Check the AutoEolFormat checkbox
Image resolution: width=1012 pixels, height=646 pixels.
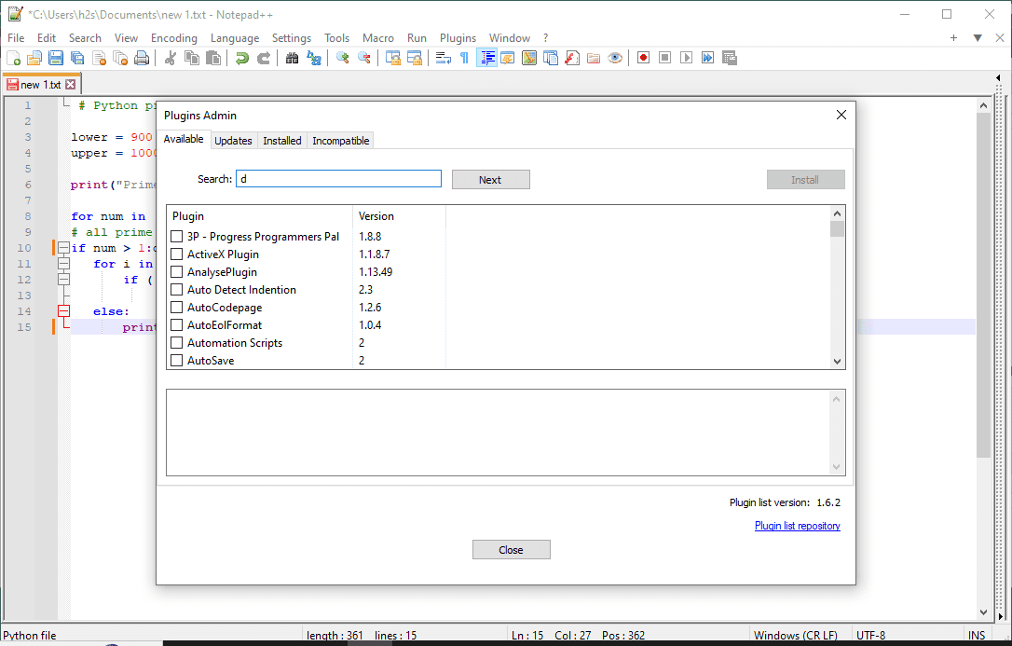176,325
